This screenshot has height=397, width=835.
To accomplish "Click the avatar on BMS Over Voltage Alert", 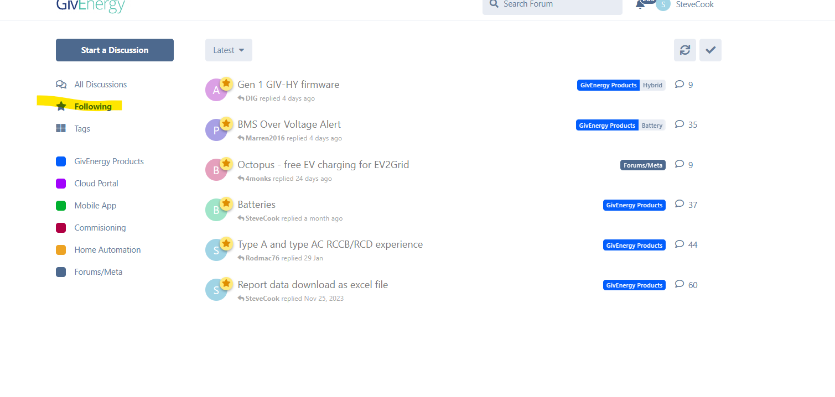I will 216,130.
